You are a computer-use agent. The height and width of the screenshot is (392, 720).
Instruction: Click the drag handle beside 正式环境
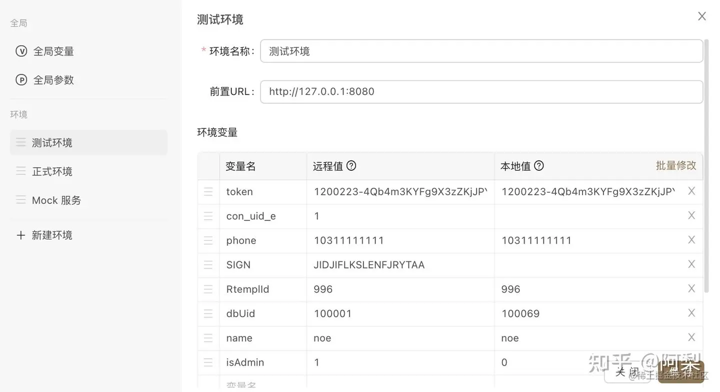point(20,171)
